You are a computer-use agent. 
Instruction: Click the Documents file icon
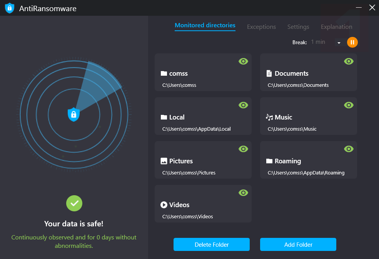pyautogui.click(x=269, y=73)
